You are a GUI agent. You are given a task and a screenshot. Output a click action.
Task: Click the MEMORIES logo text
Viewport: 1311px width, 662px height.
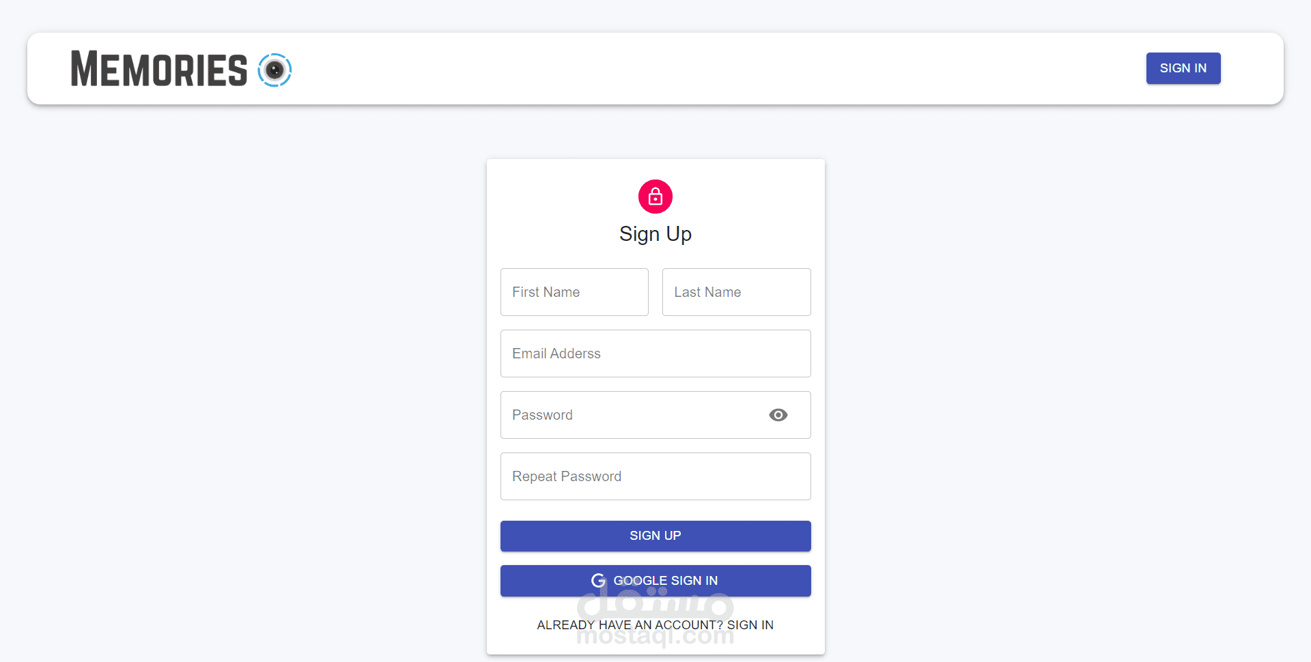(159, 70)
